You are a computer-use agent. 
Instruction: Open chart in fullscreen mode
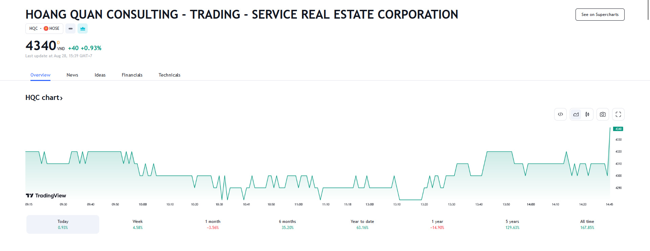(618, 114)
